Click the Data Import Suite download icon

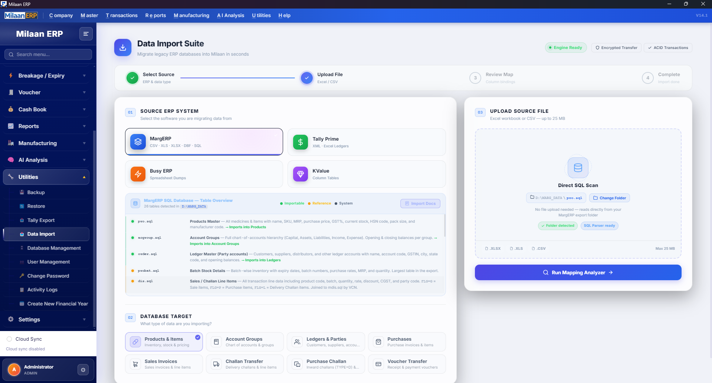point(123,48)
